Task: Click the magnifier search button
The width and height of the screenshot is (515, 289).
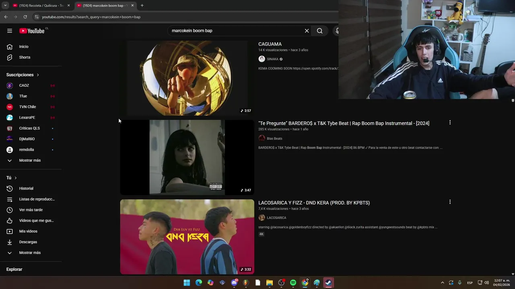Action: [319, 31]
